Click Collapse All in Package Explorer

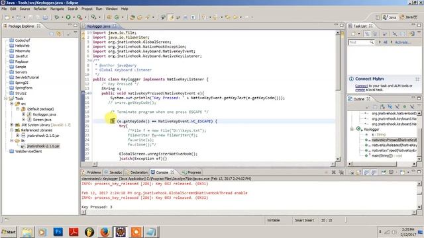point(52,34)
